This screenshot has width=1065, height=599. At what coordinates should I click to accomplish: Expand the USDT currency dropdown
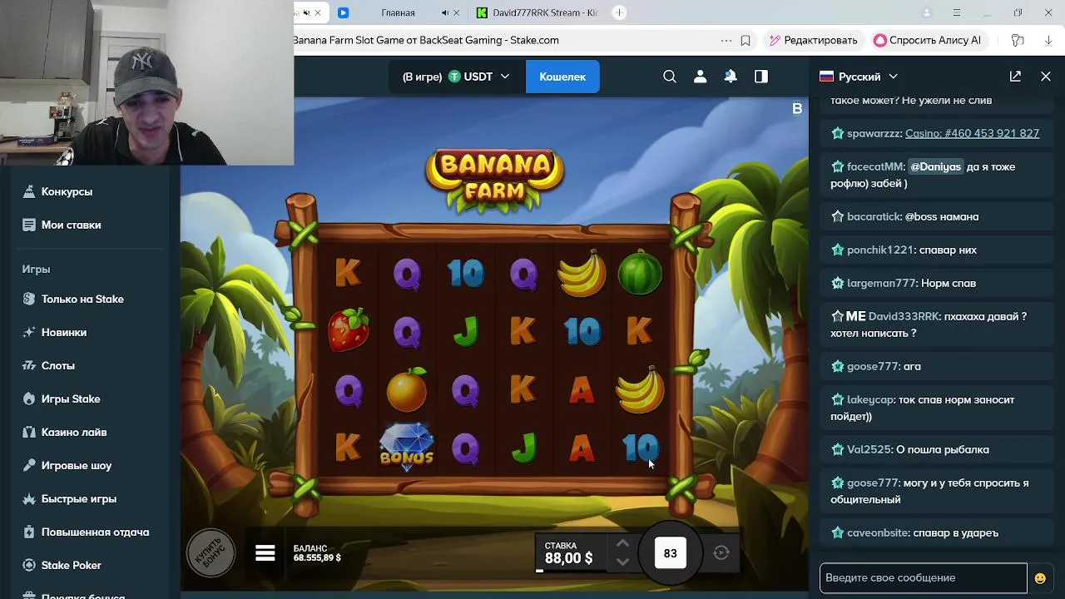(504, 77)
